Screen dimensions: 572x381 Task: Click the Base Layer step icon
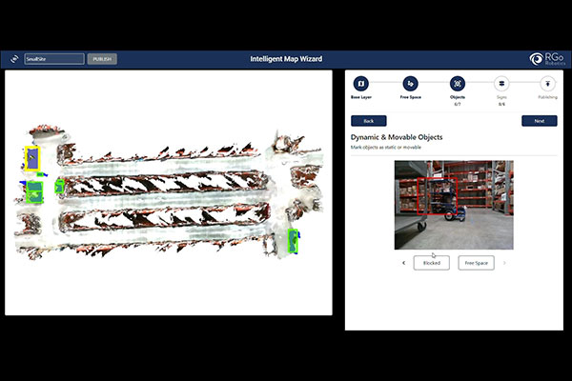coord(360,84)
